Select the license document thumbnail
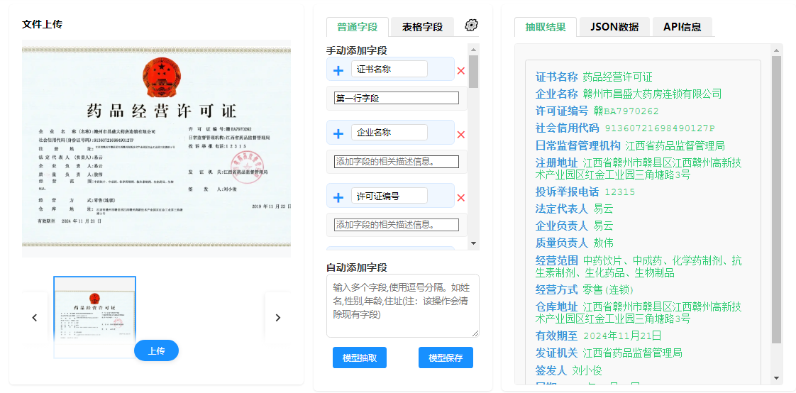The height and width of the screenshot is (393, 796). [95, 312]
